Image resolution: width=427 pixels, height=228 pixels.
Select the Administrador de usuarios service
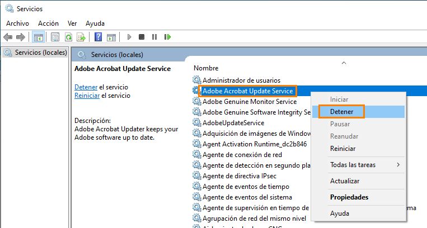[241, 80]
